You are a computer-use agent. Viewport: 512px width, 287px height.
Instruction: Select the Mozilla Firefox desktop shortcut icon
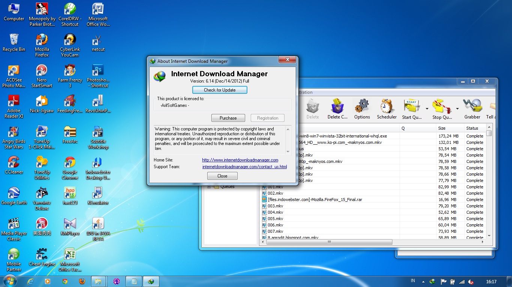tap(42, 45)
